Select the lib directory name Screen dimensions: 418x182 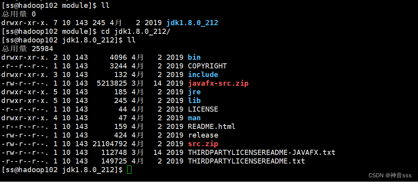(194, 101)
